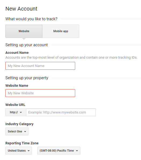Click the Select One dropdown arrow
Image resolution: width=141 pixels, height=160 pixels.
coord(25,132)
